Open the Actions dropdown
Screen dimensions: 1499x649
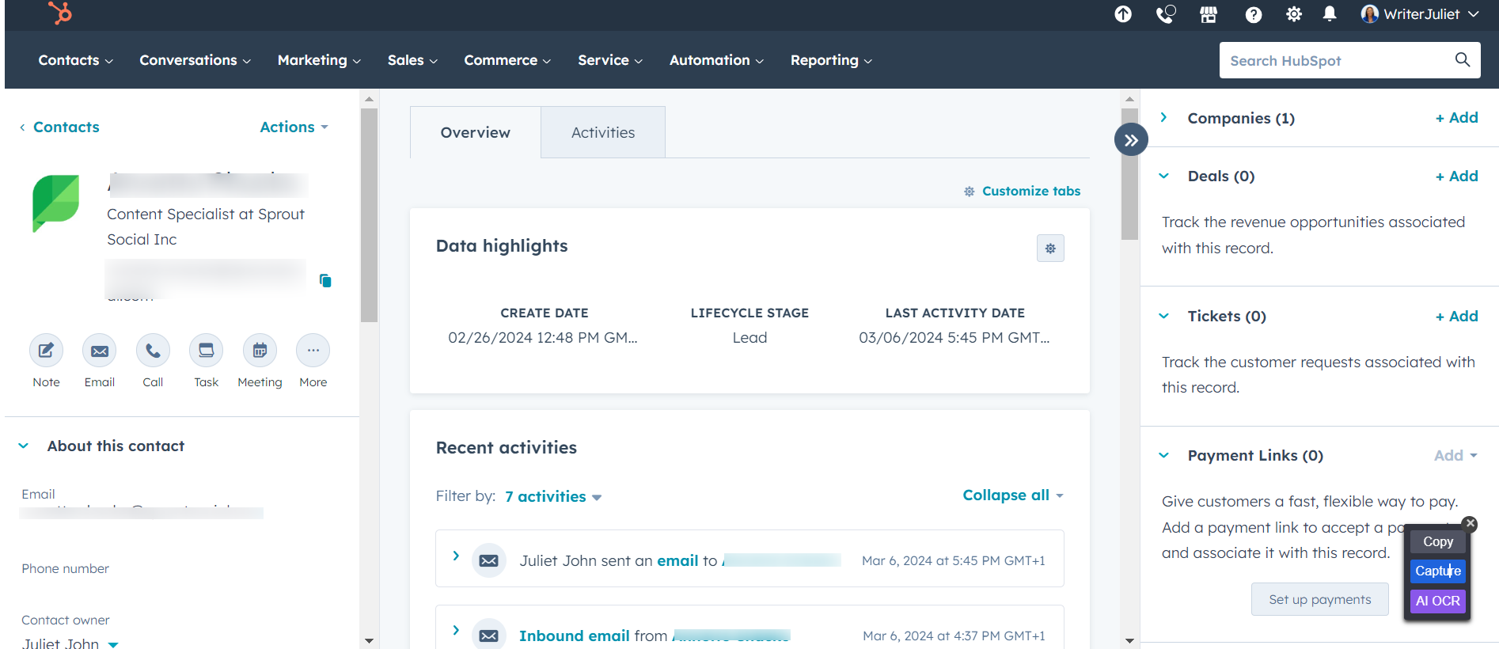click(x=294, y=127)
